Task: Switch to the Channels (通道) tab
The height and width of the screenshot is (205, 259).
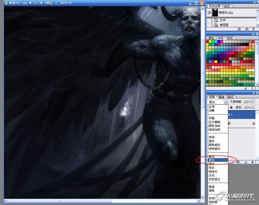Action: pos(221,97)
